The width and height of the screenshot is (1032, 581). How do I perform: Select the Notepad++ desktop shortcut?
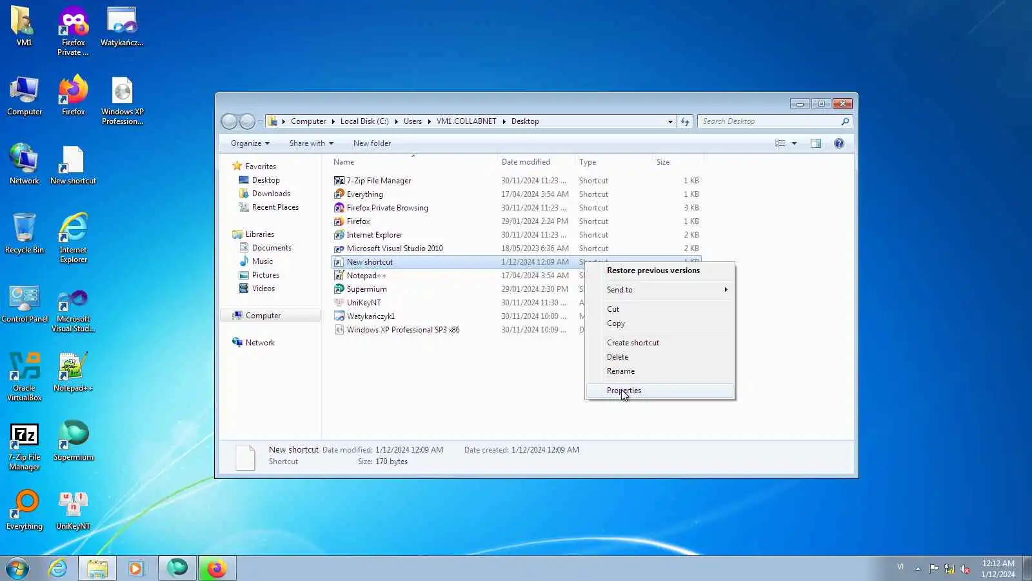pos(73,372)
